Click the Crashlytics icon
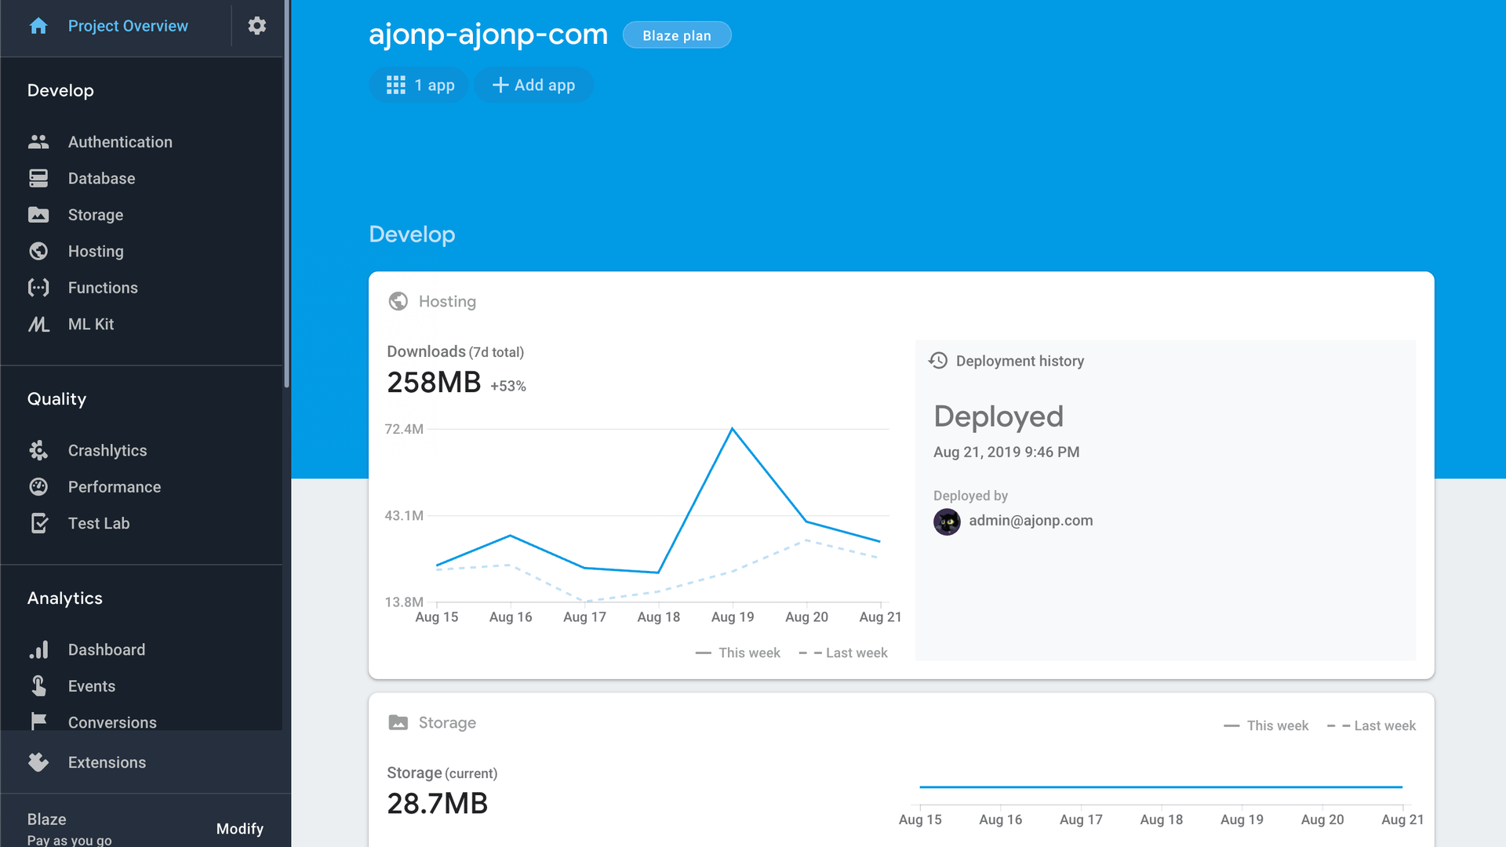Viewport: 1506px width, 847px height. point(38,450)
